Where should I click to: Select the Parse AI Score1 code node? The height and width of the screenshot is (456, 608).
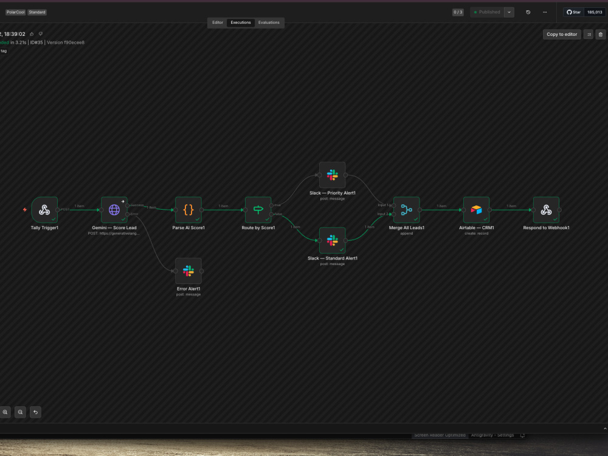click(188, 210)
